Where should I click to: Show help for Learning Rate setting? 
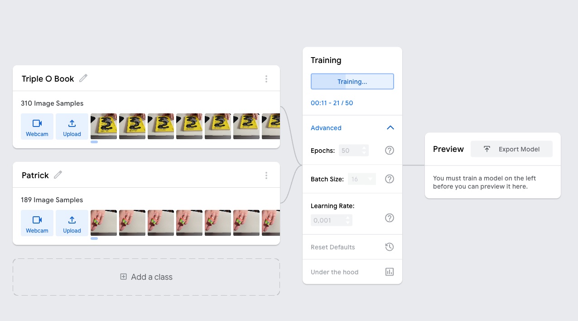pos(390,218)
